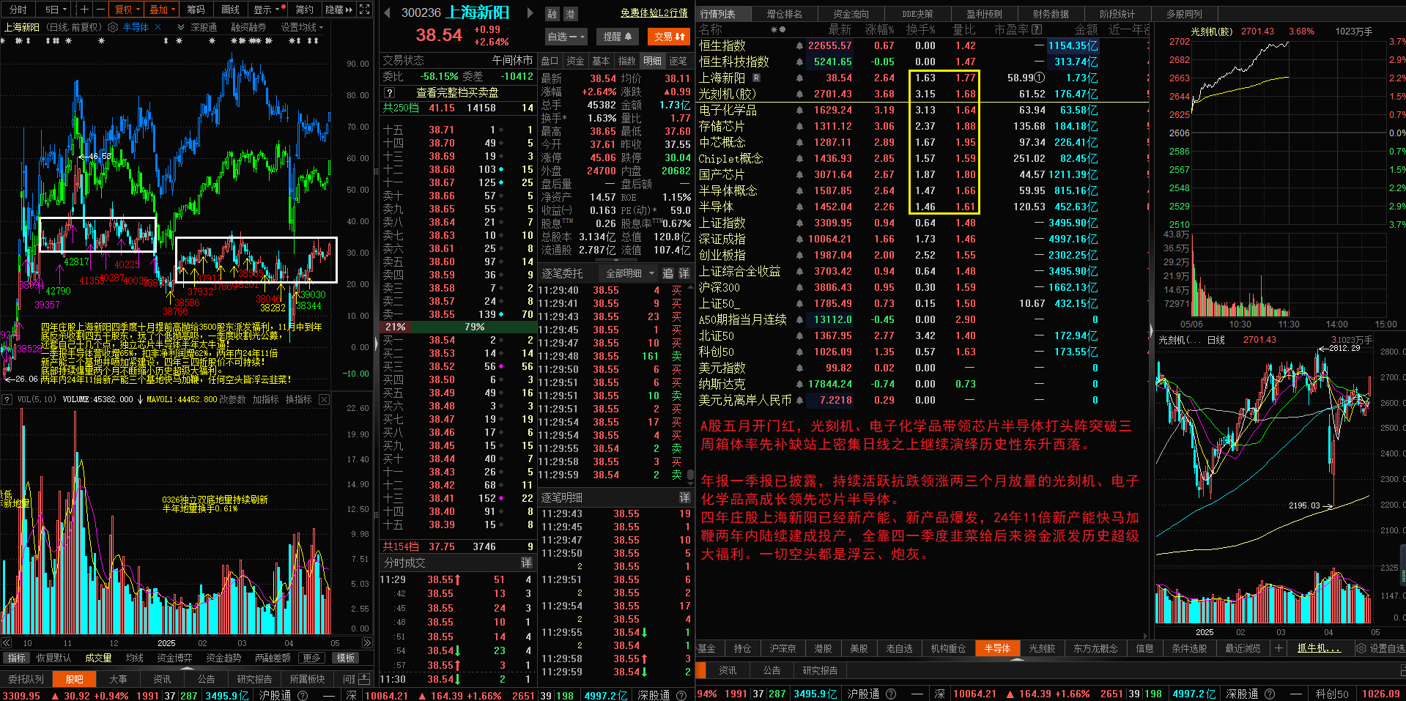
Task: Switch to the 逐笔 tab
Action: coord(678,61)
